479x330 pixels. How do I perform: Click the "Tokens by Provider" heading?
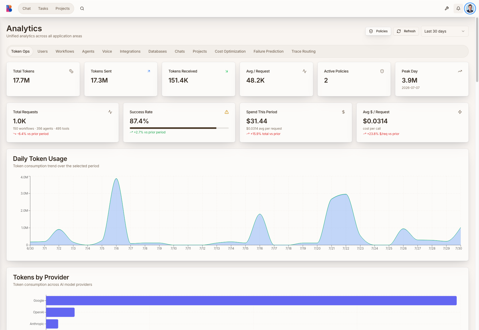tap(41, 277)
